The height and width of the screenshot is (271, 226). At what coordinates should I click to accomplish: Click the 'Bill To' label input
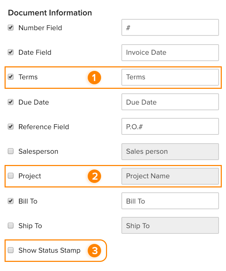[x=170, y=201]
